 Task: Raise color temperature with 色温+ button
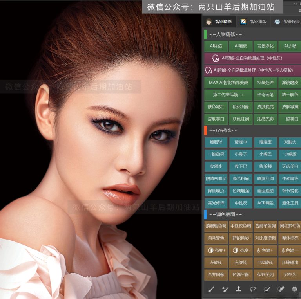(x=265, y=250)
